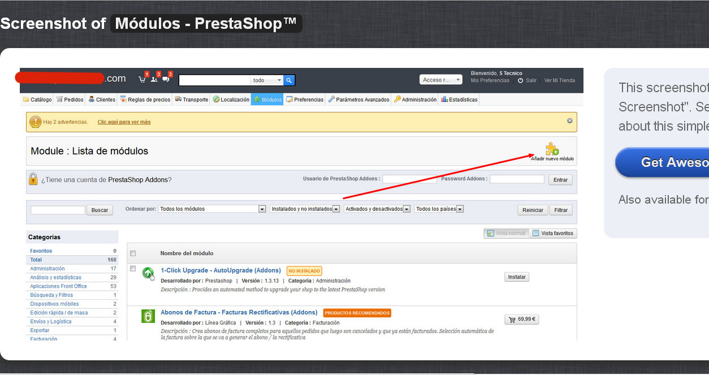Click the Añadir nuevo módulo puzzle icon
The height and width of the screenshot is (375, 709).
coord(552,148)
